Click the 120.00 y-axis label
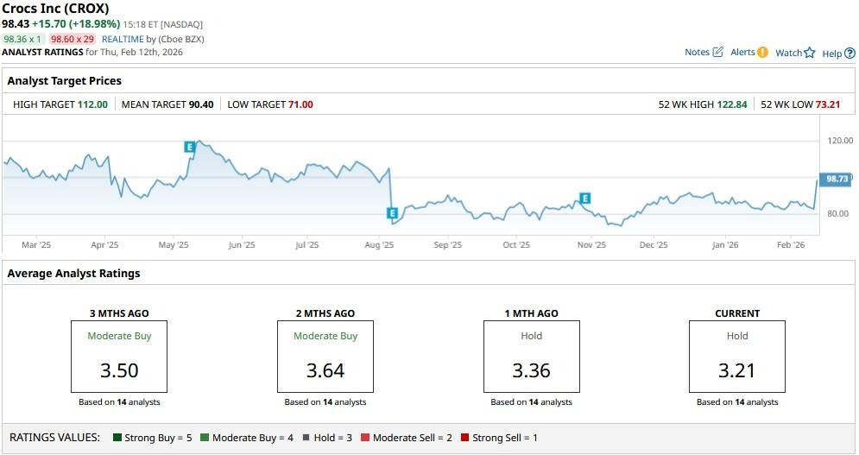 [840, 141]
